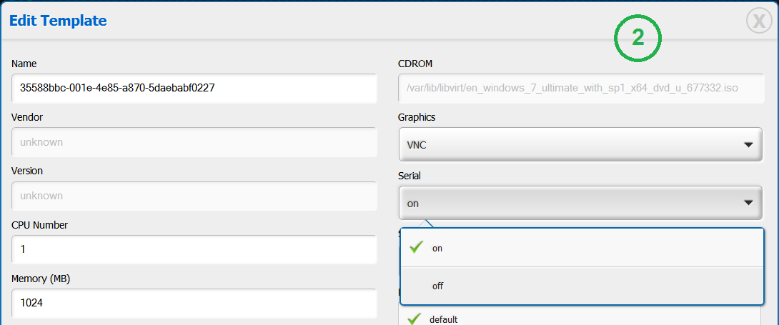Open the Graphics combo box showing VNC
The width and height of the screenshot is (779, 325).
pyautogui.click(x=579, y=145)
